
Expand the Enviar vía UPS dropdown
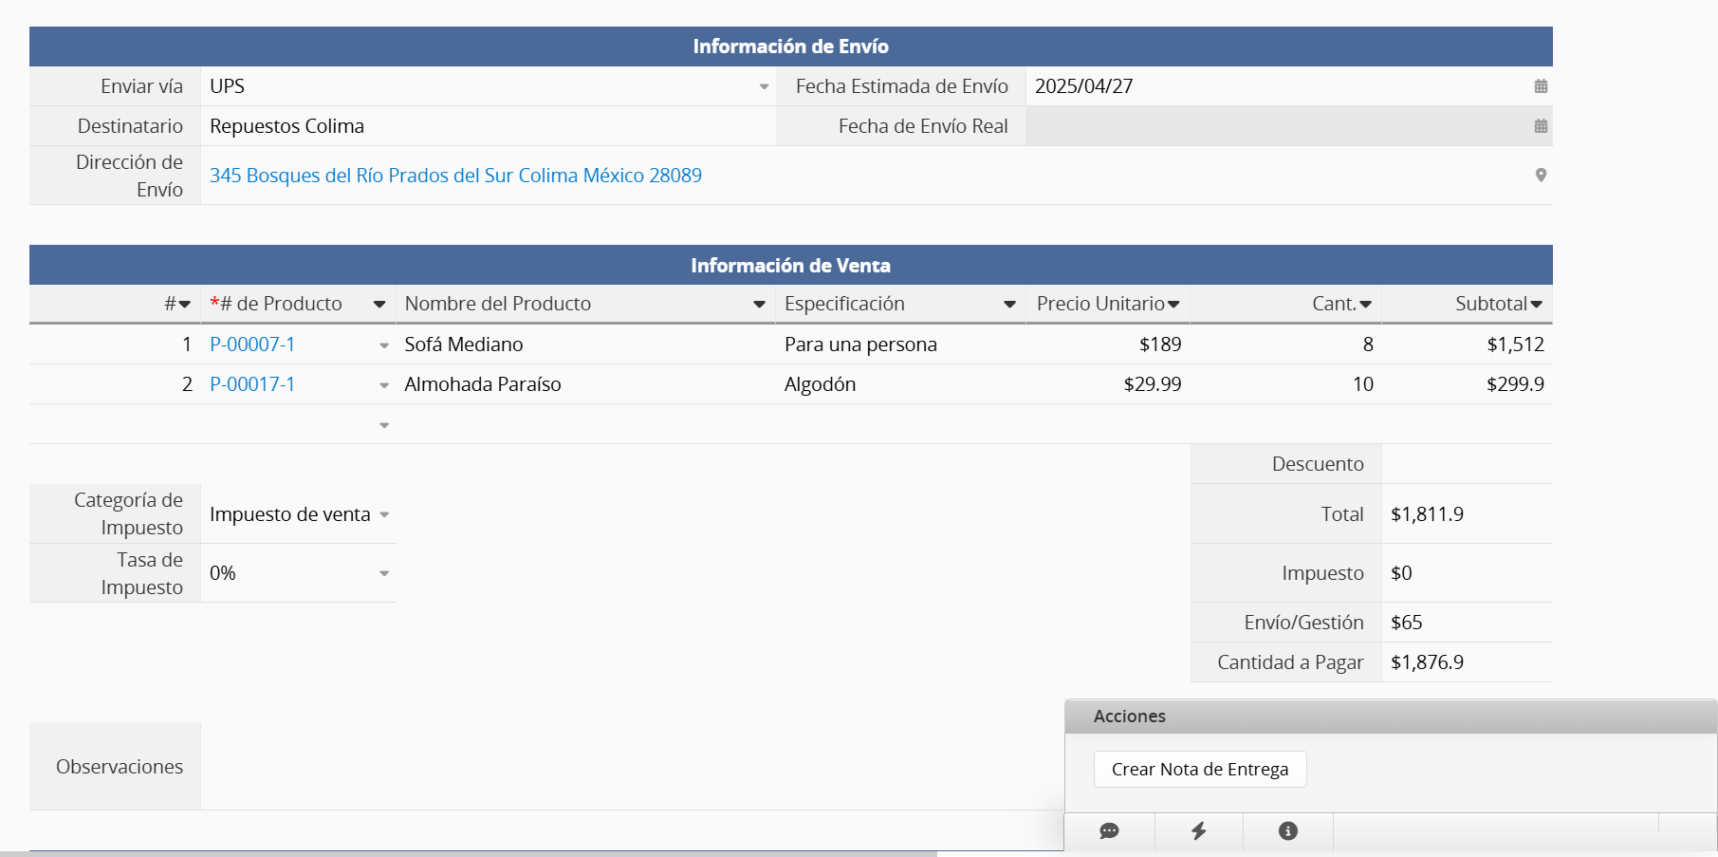coord(764,86)
